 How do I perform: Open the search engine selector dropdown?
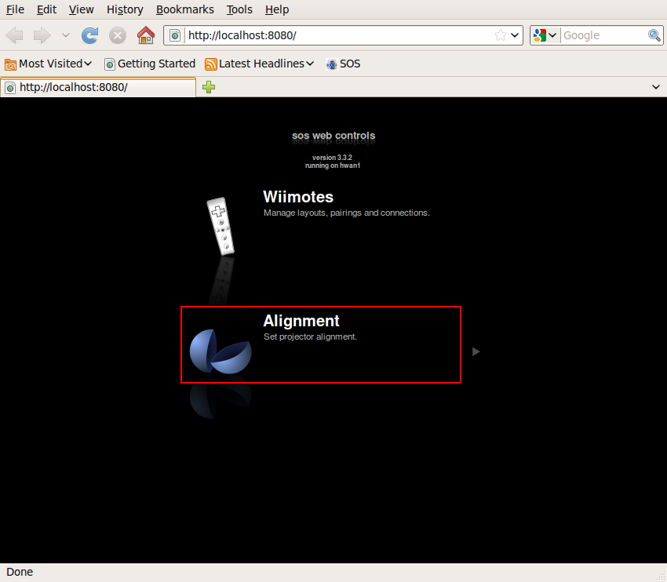pos(545,35)
